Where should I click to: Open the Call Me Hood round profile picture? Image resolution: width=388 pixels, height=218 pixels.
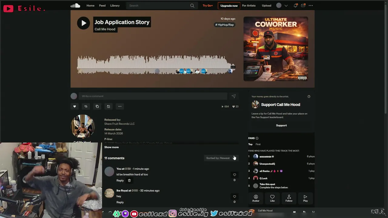coord(83,127)
